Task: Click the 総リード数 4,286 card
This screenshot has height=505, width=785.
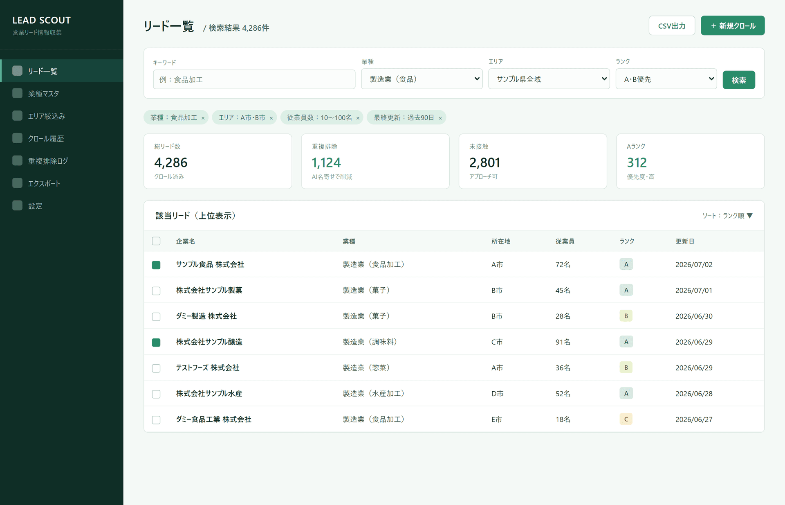Action: (218, 161)
